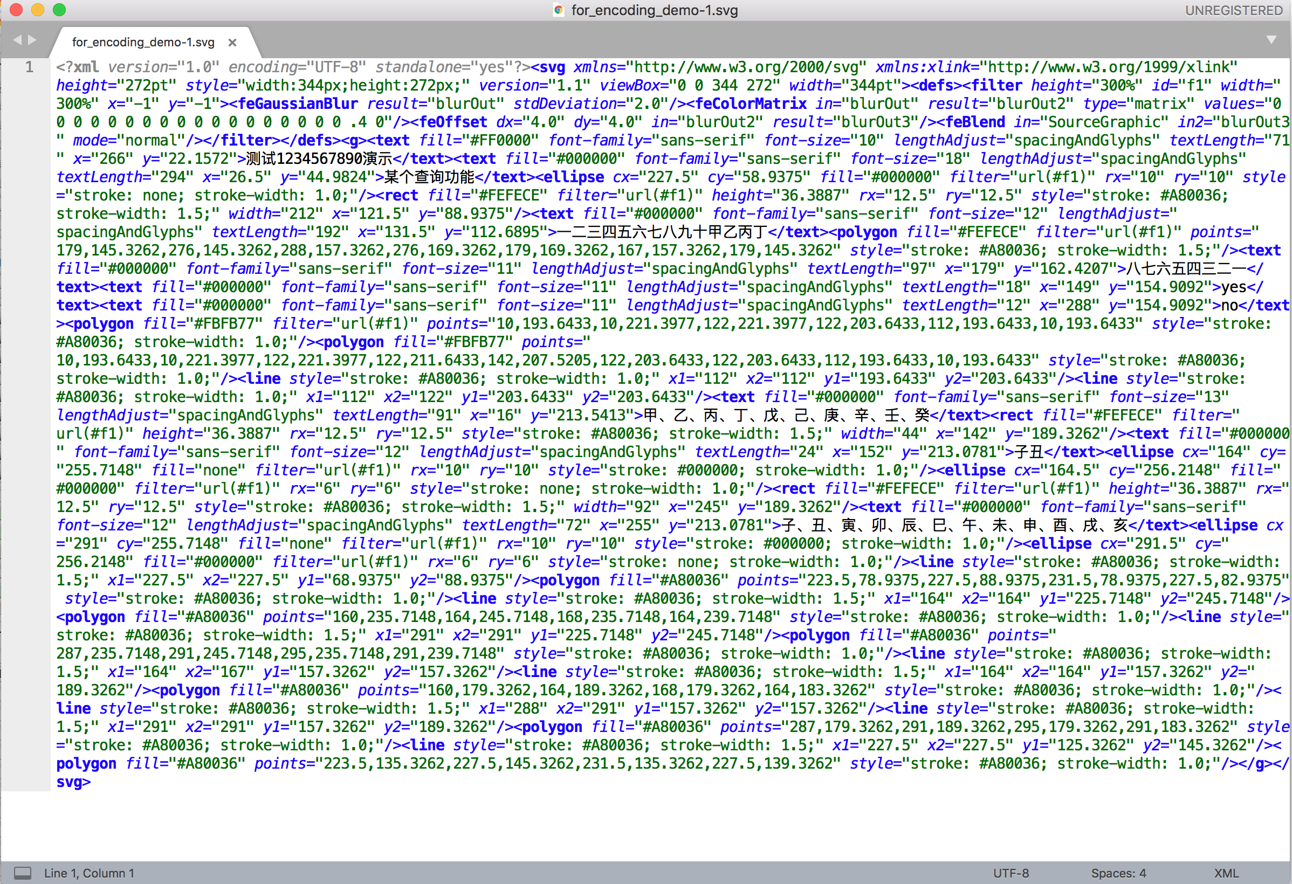Viewport: 1292px width, 884px height.
Task: Open the UTF-8 encoding indicator
Action: click(1011, 872)
